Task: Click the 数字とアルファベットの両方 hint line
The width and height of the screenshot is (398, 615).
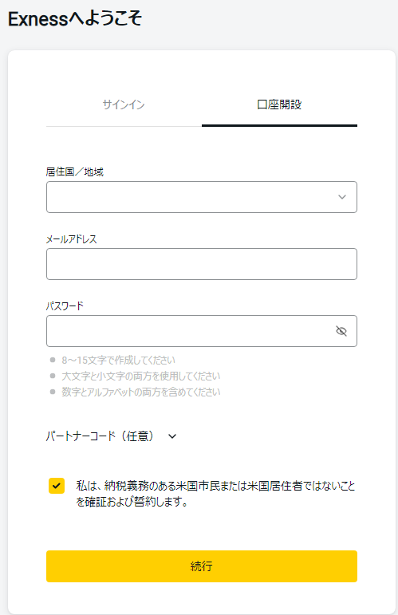Action: [x=140, y=392]
